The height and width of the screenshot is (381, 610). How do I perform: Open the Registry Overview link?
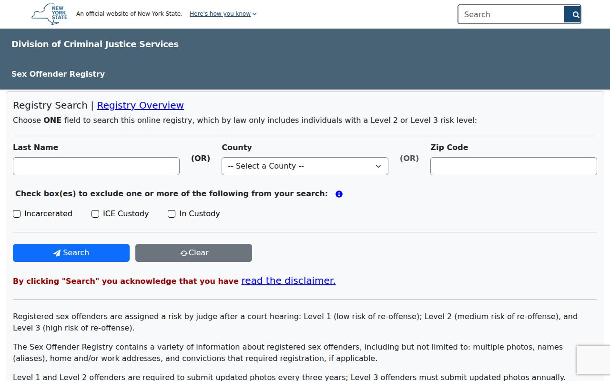coord(140,105)
